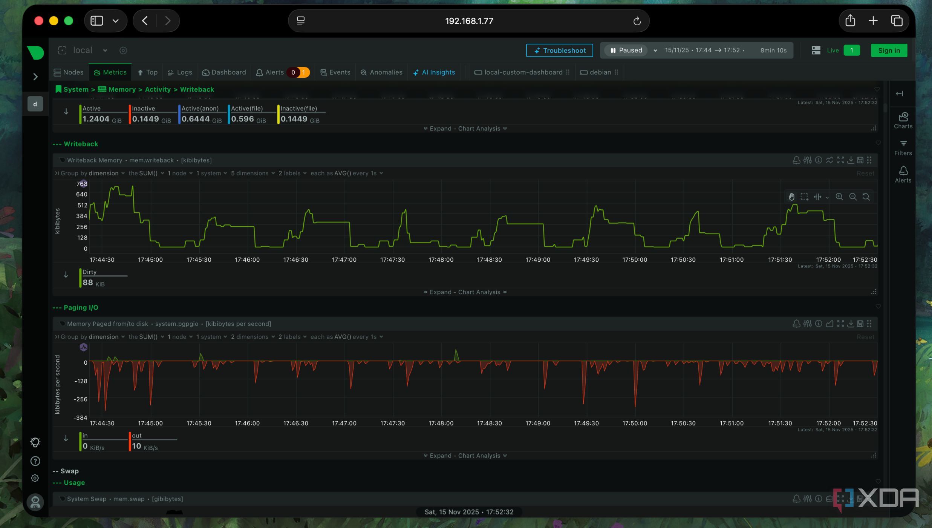Zoom in on the Writeback Memory chart
Image resolution: width=932 pixels, height=528 pixels.
839,197
